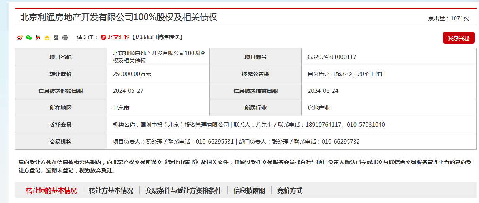Click the transfer price 250000.00万元 cell
The image size is (479, 203).
(132, 74)
